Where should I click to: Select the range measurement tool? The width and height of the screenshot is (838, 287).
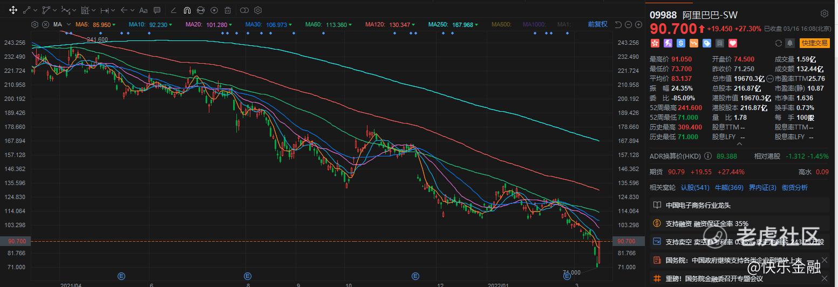pos(104,10)
